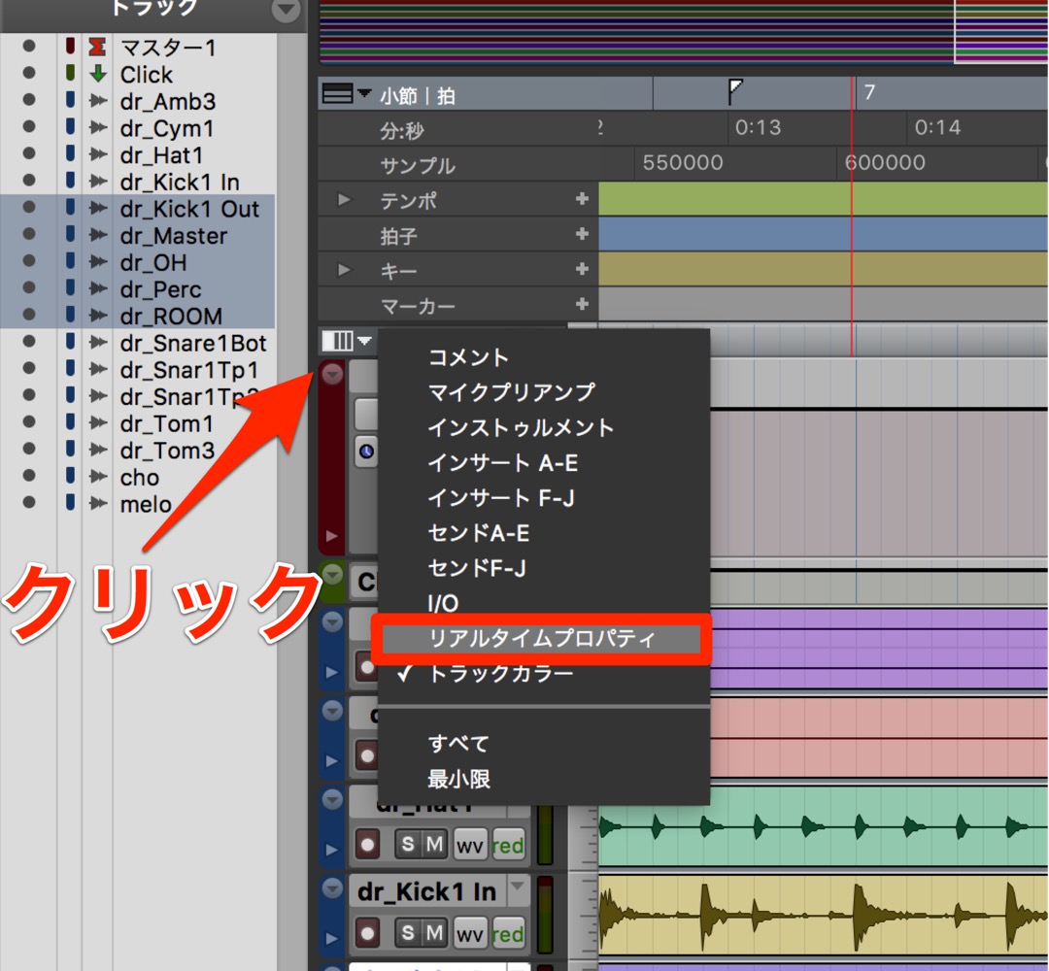The image size is (1049, 971).
Task: Open the edit window column view selector
Action: 346,341
